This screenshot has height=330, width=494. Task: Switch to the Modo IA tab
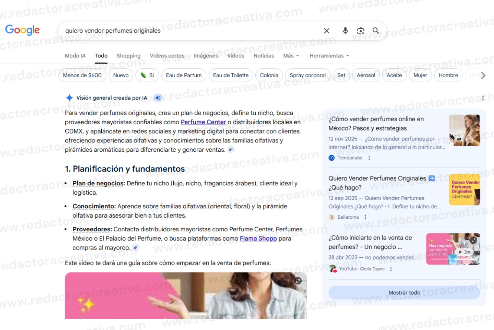[75, 56]
